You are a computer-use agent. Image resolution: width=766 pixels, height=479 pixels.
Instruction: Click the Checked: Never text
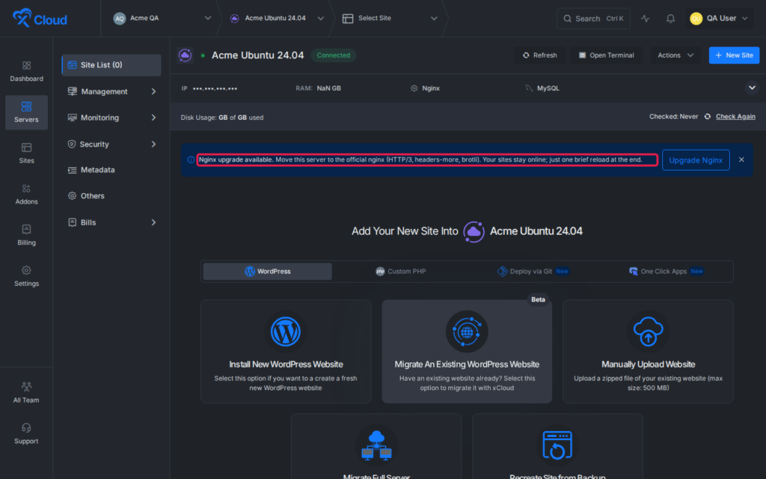click(673, 116)
